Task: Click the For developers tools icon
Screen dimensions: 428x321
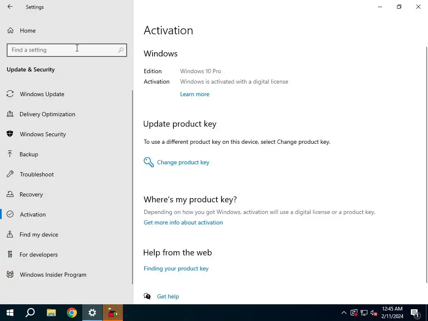Action: click(x=10, y=254)
